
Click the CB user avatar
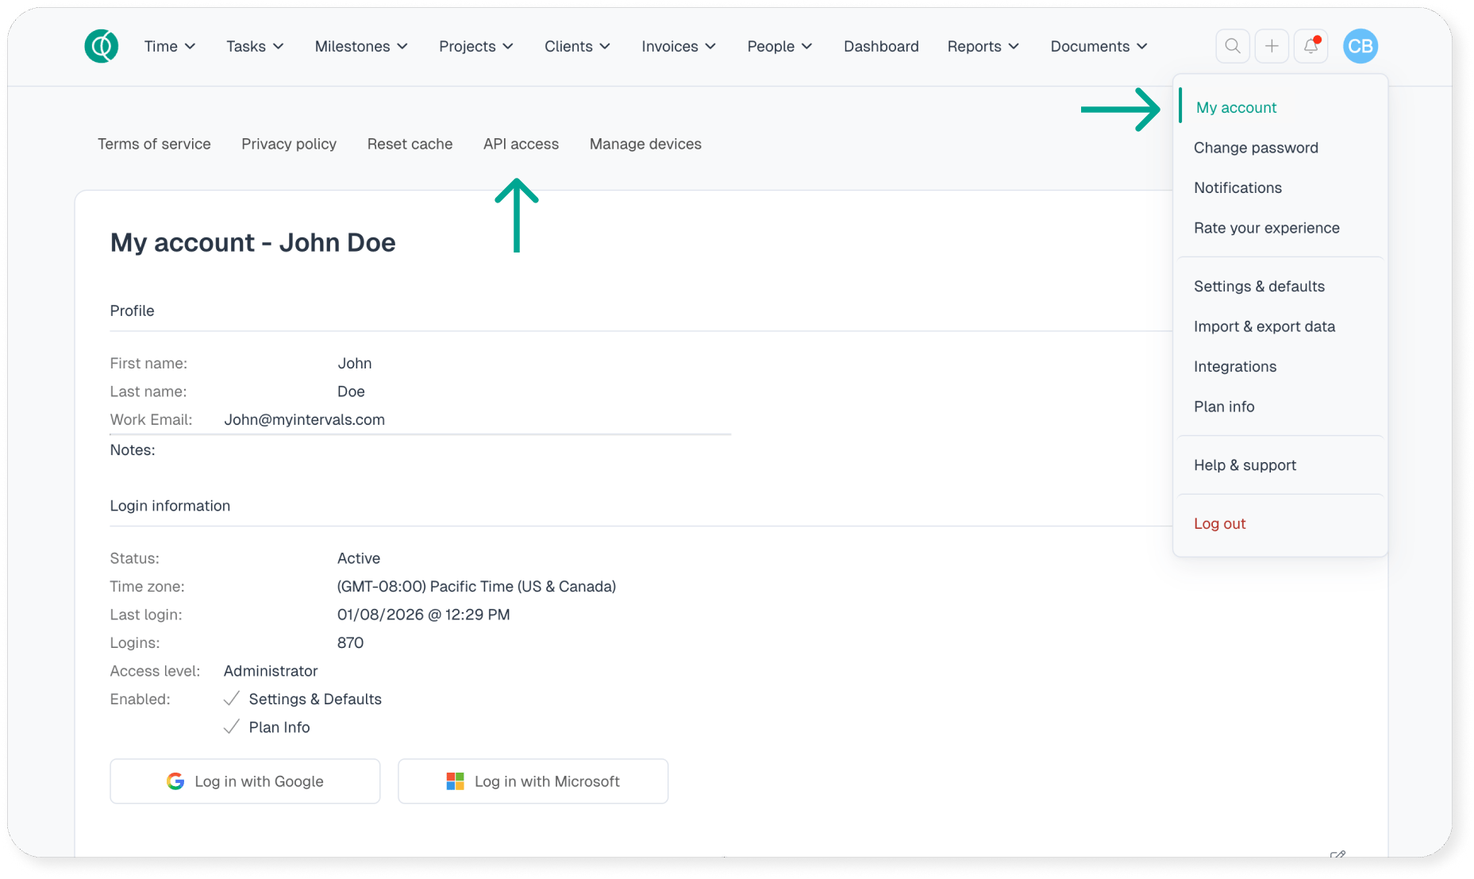[1360, 46]
